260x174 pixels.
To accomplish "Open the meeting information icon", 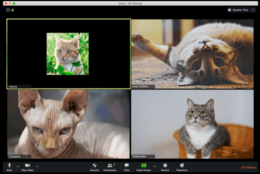I will pos(8,10).
